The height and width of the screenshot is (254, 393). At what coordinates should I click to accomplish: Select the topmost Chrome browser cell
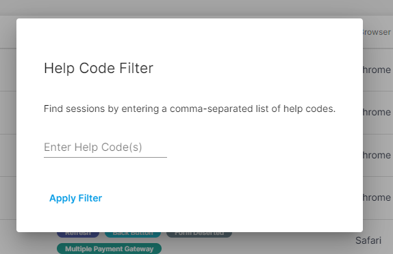(377, 70)
